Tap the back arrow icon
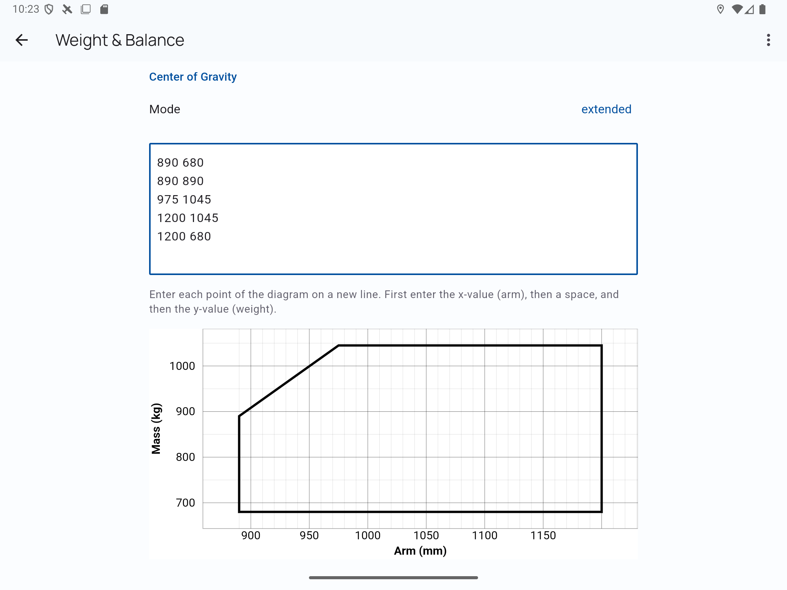The image size is (787, 590). click(x=22, y=40)
